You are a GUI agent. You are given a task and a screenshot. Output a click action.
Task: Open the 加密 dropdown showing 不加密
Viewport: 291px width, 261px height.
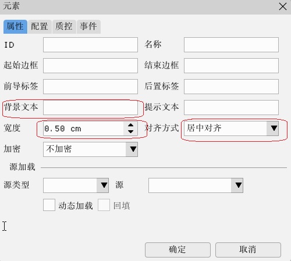coord(90,149)
